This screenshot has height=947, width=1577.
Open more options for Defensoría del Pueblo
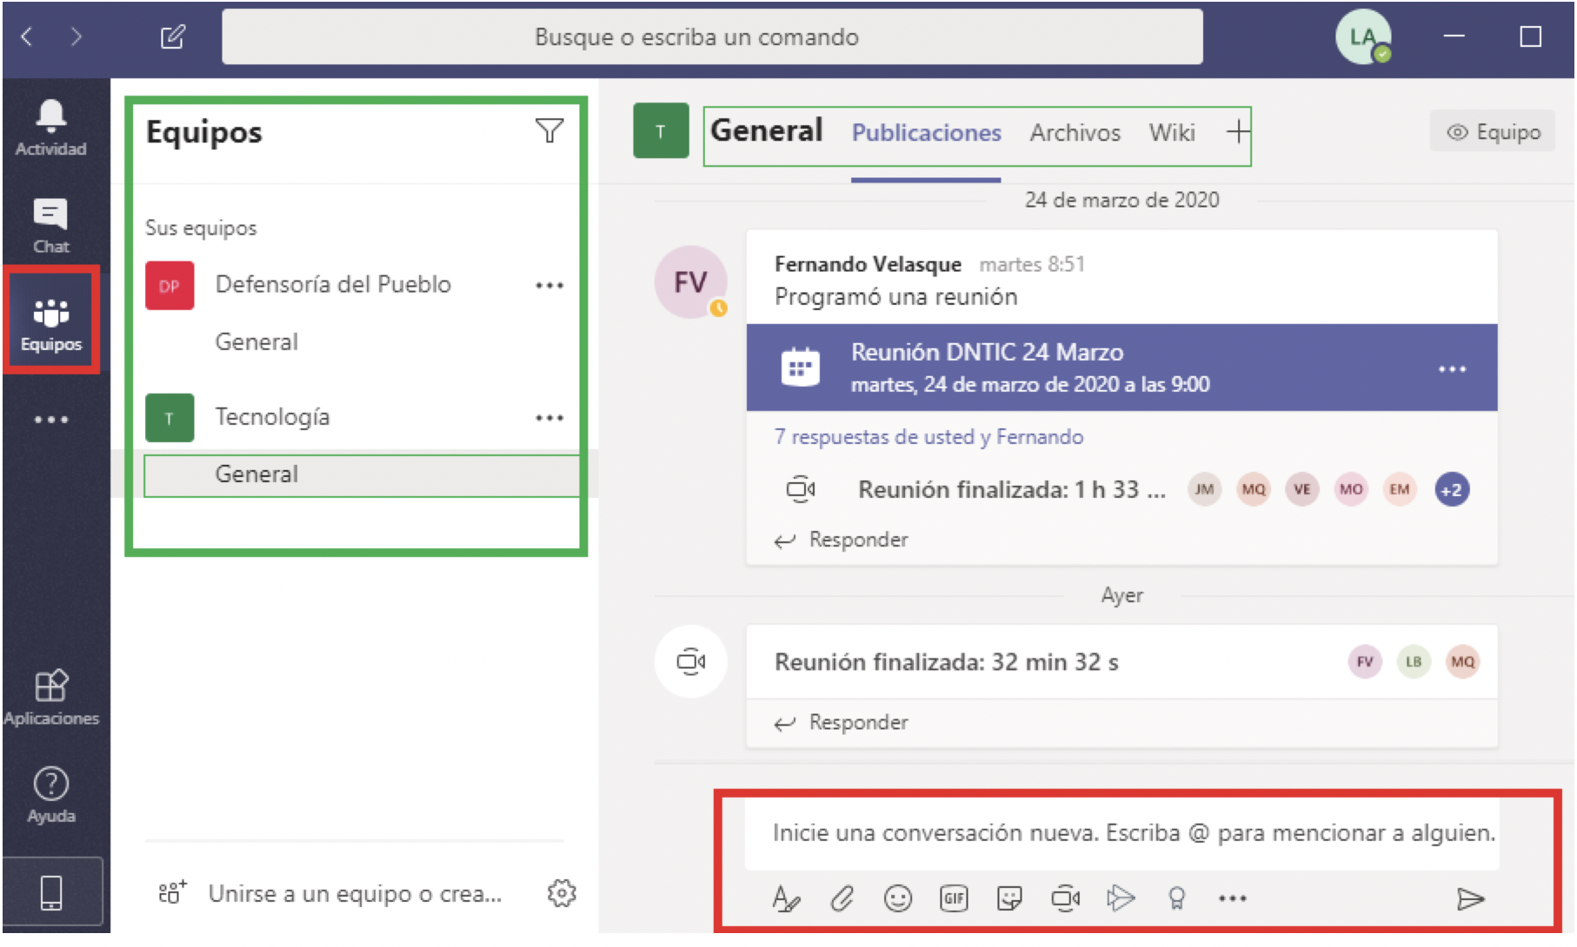pos(549,285)
